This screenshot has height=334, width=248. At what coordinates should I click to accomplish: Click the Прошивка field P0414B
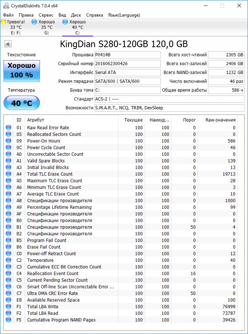pyautogui.click(x=128, y=55)
